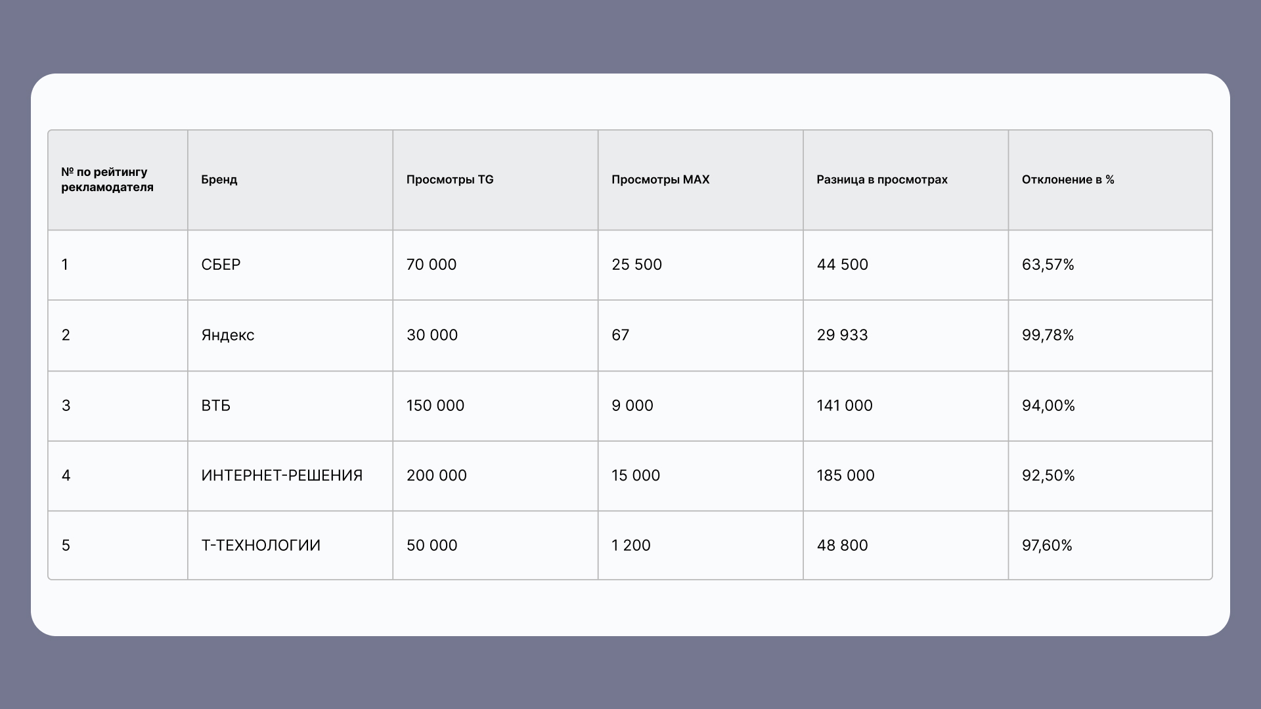Select the 200 000 TG views cell

pos(437,475)
